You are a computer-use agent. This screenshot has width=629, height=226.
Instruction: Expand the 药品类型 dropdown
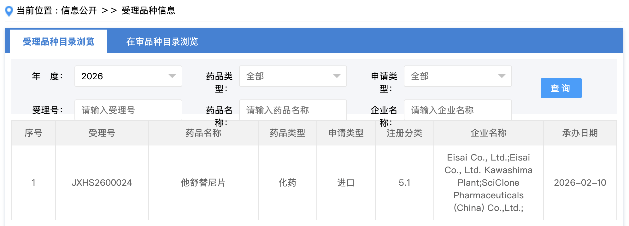click(293, 76)
